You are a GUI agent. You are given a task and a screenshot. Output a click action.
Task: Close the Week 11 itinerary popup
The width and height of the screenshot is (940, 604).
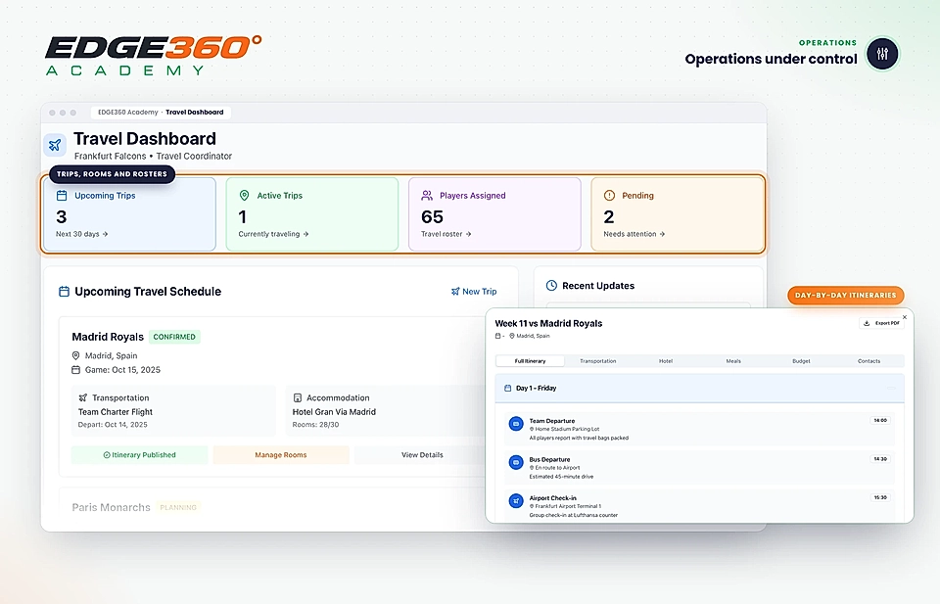pos(905,317)
